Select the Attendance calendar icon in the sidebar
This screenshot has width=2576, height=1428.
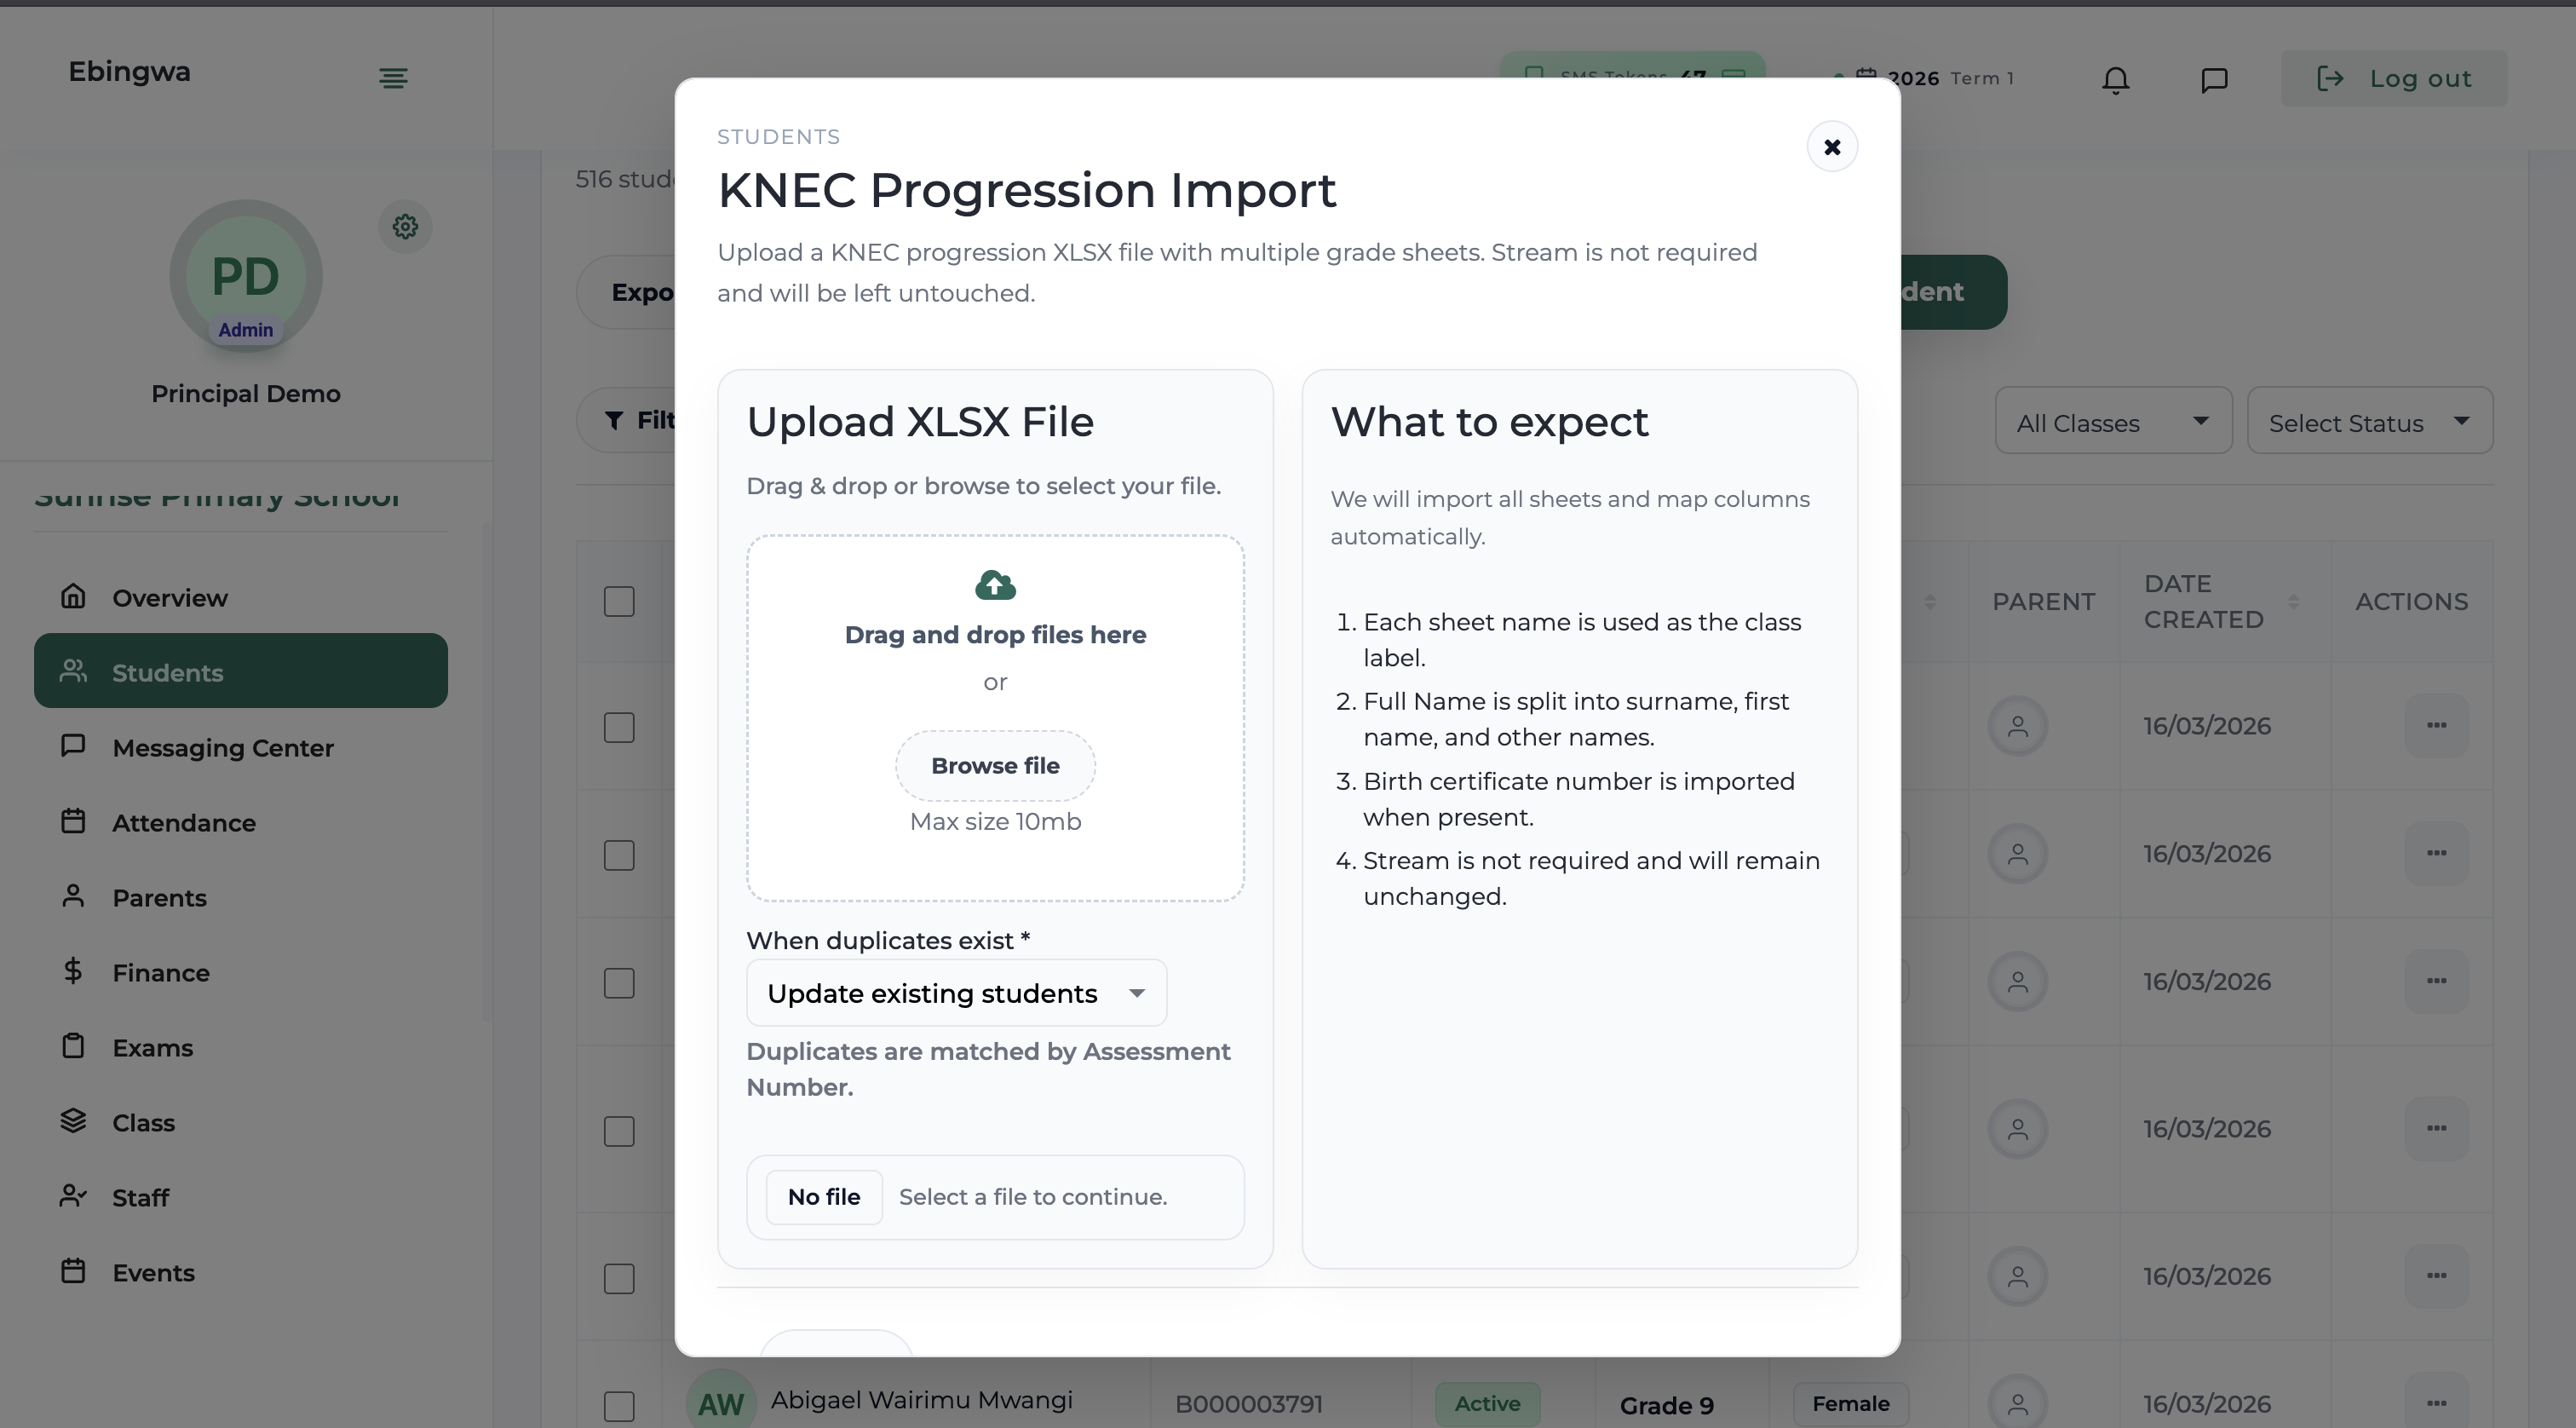(73, 821)
